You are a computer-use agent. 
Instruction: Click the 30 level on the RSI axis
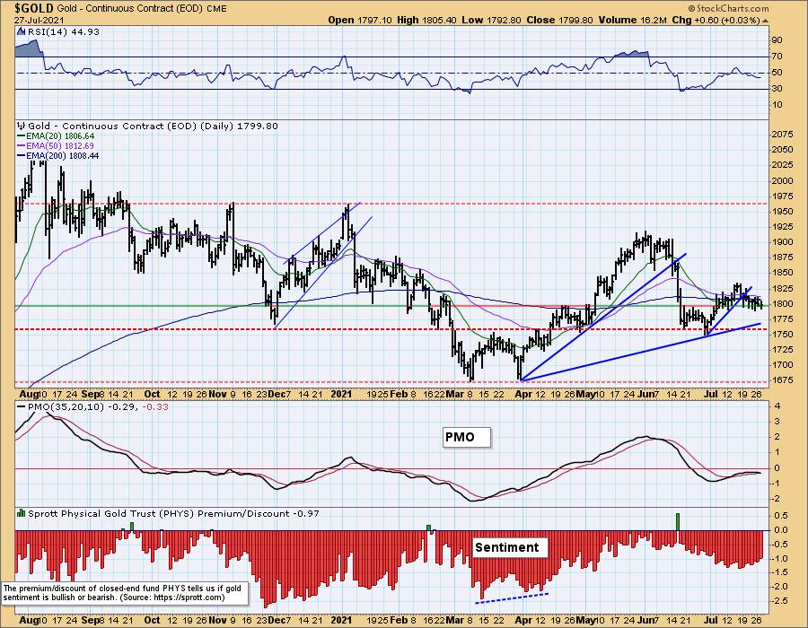point(777,89)
